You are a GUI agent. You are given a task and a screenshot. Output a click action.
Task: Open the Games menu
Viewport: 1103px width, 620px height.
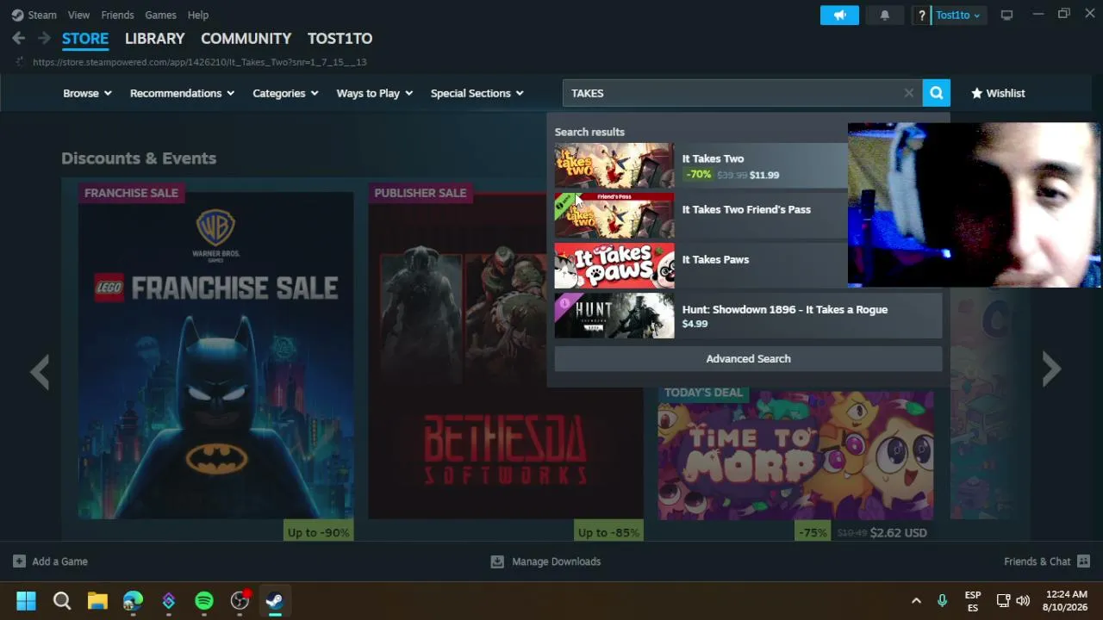coord(160,15)
